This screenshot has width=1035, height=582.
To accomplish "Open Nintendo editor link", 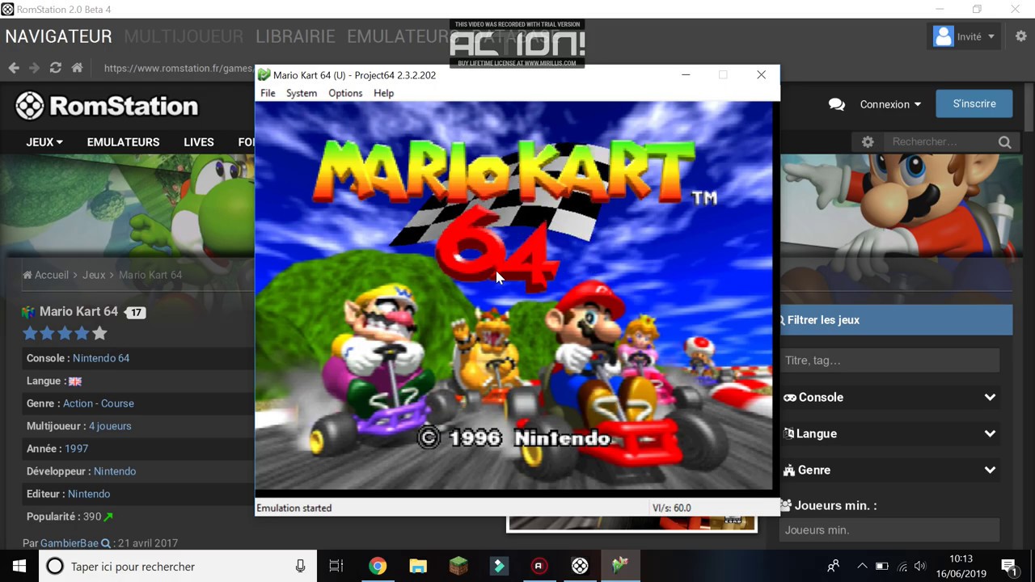I will pos(89,494).
